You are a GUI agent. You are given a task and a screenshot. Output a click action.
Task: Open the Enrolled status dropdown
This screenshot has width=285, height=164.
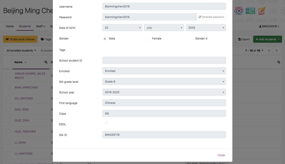pos(164,71)
